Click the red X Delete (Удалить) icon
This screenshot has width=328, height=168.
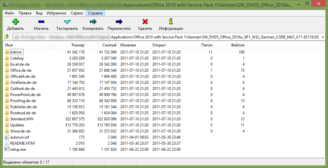tap(145, 21)
